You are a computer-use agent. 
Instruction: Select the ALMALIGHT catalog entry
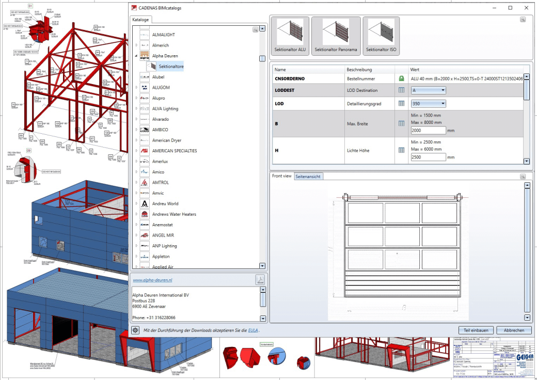click(x=164, y=35)
